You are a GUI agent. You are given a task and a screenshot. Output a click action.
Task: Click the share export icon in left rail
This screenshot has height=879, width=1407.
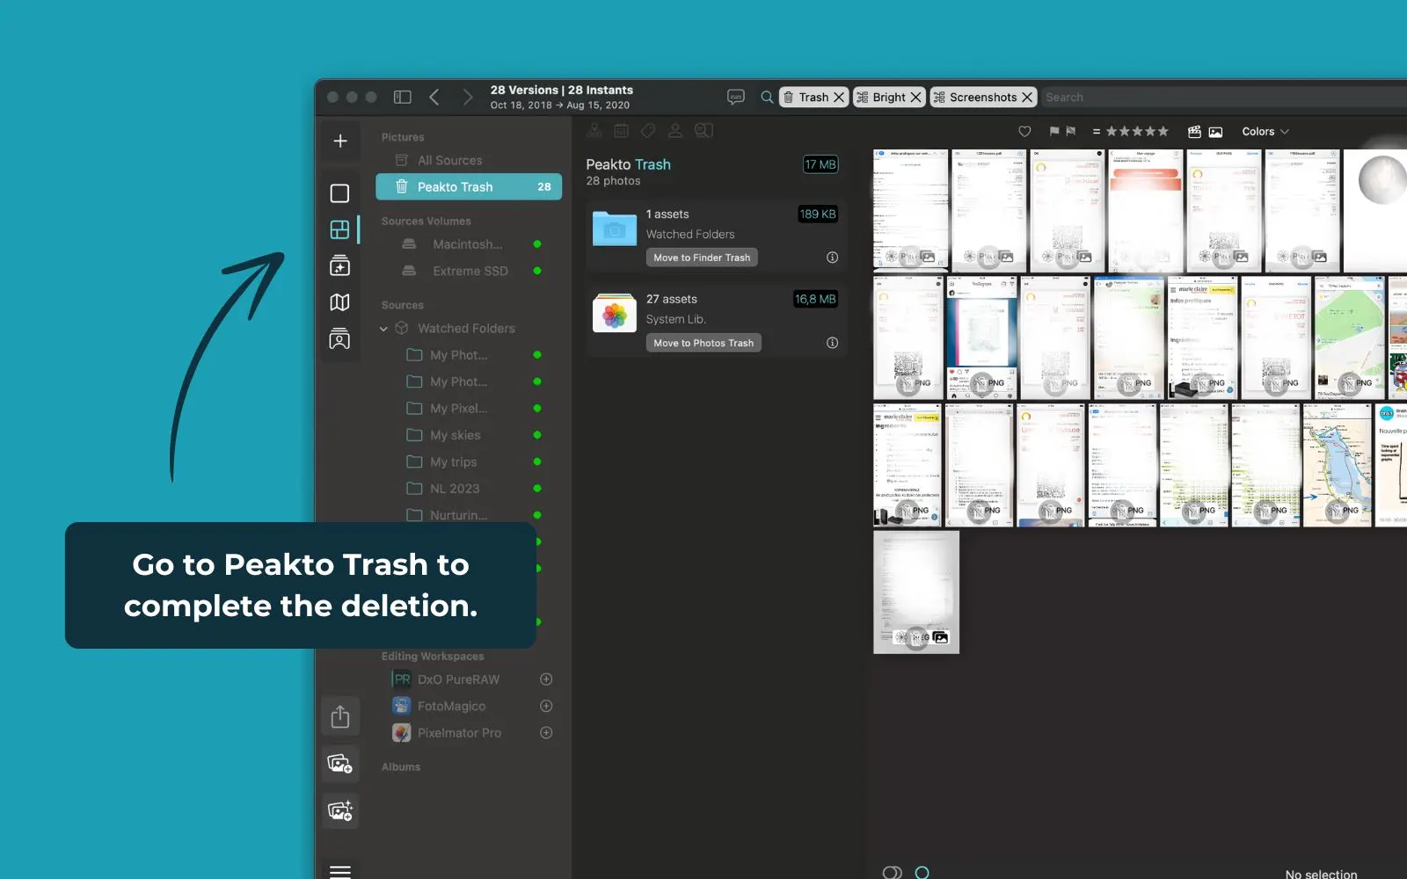pyautogui.click(x=340, y=716)
